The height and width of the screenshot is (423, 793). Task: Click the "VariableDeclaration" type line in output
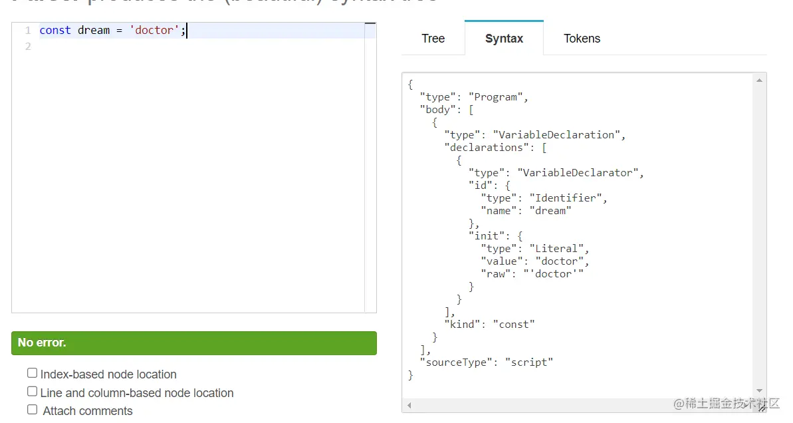534,135
